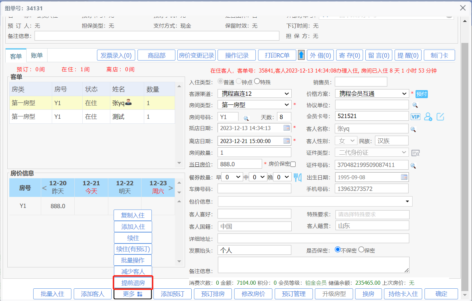472x301 pixels.
Task: Select the 普通 check-in type
Action: pyautogui.click(x=220, y=81)
